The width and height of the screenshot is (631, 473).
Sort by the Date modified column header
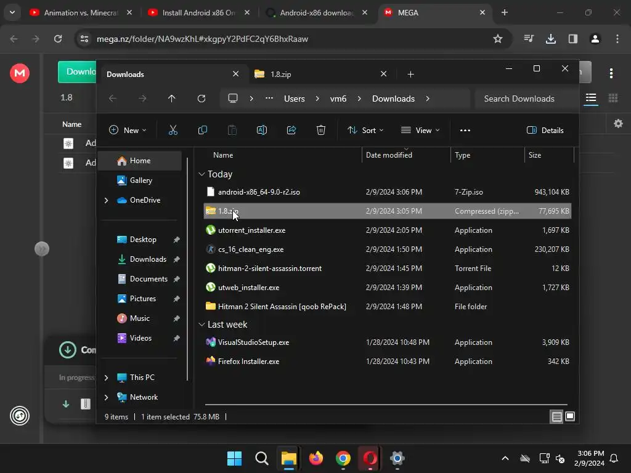tap(406, 155)
